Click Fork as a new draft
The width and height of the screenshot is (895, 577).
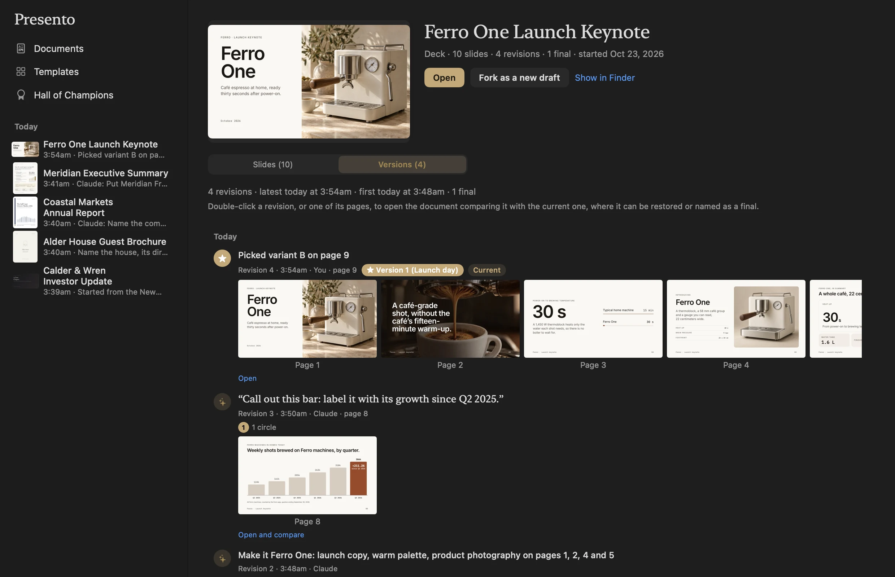click(519, 78)
